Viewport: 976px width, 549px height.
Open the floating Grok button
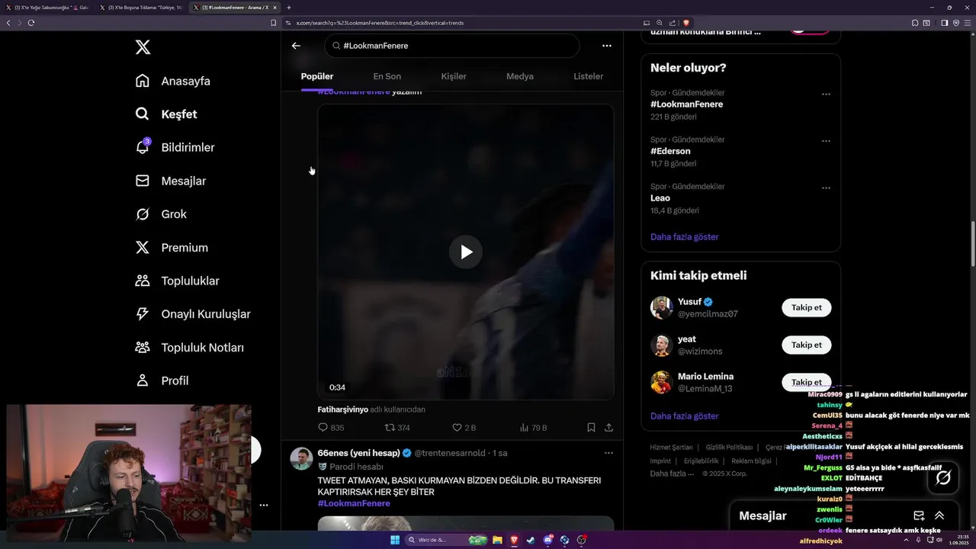click(943, 478)
